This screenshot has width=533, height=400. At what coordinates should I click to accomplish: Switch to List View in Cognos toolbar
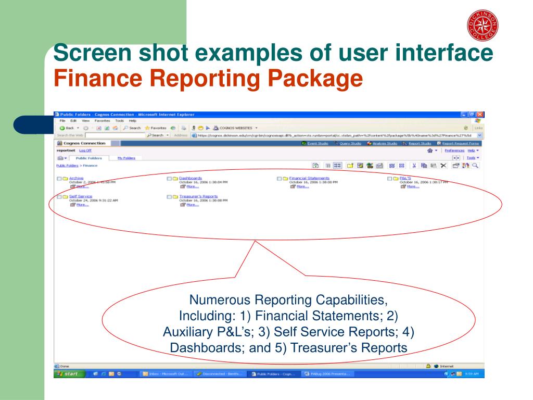point(328,166)
